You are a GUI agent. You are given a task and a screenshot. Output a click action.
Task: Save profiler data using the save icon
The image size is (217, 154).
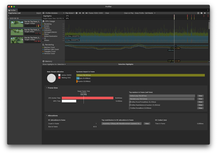[201, 13]
